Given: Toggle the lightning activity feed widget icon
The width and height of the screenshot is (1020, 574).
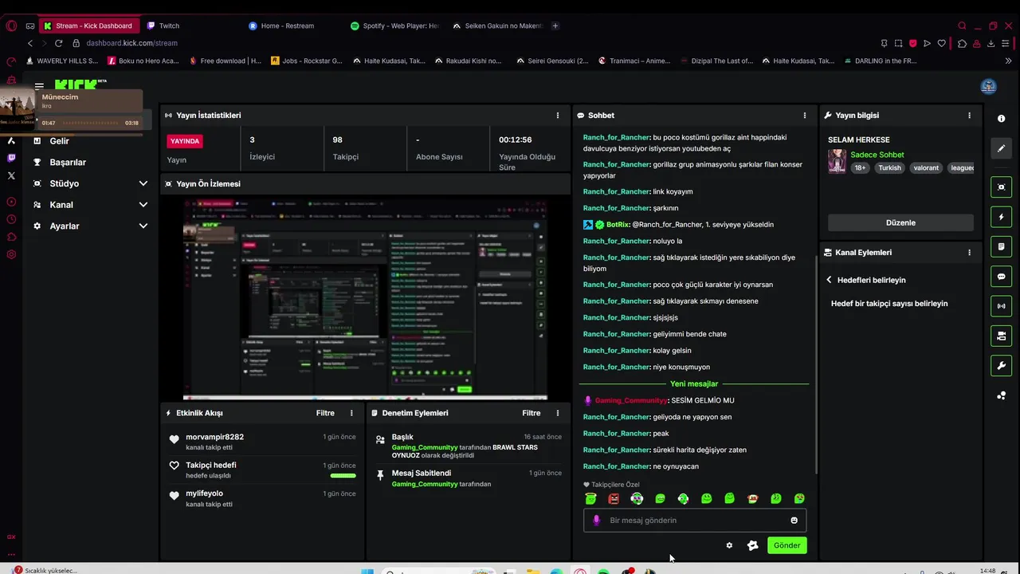Looking at the screenshot, I should click(x=1002, y=217).
